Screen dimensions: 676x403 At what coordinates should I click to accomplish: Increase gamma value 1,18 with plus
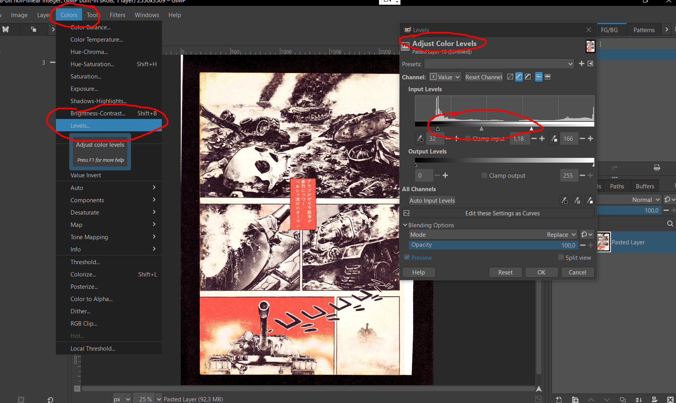coord(542,138)
